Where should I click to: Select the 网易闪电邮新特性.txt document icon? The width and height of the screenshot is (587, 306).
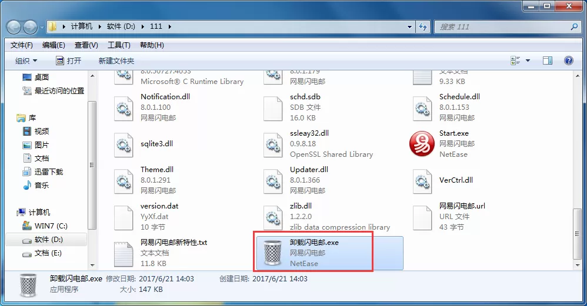point(124,254)
